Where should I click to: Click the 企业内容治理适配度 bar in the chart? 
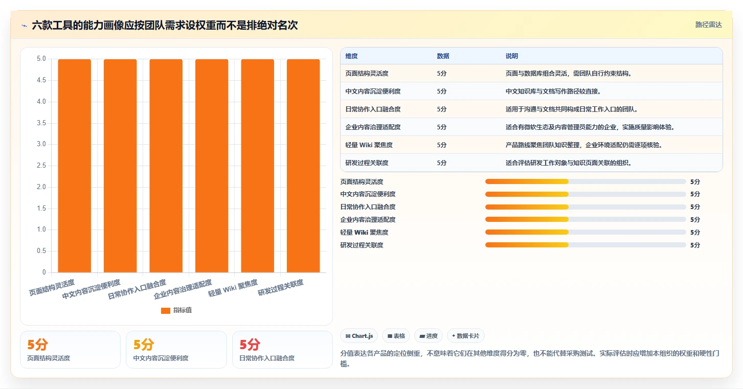(x=212, y=166)
